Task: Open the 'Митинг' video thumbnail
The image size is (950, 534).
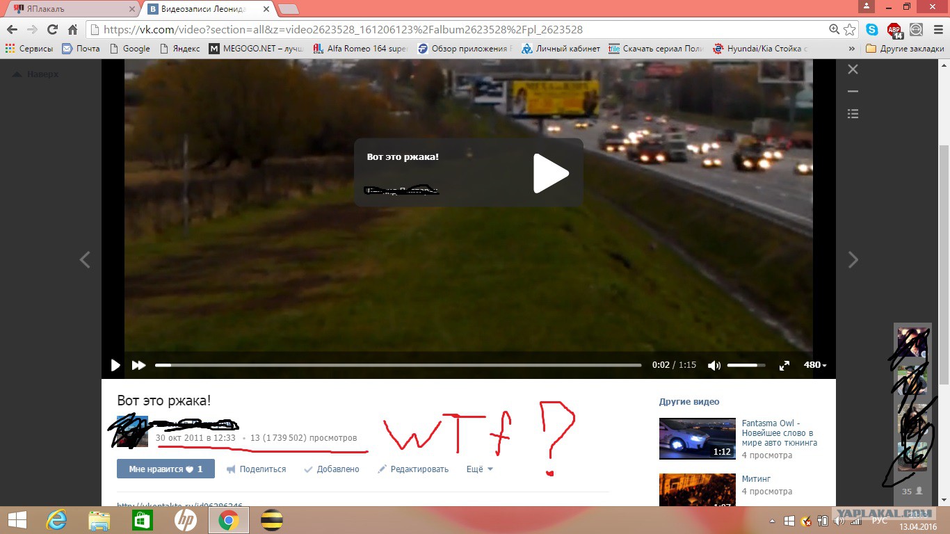Action: [x=697, y=489]
